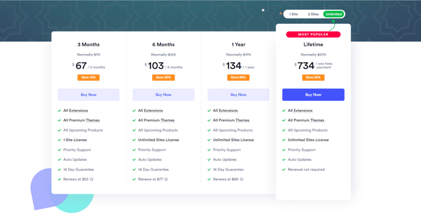
Task: Click All Premium Themes in Lifetime plan
Action: click(306, 120)
